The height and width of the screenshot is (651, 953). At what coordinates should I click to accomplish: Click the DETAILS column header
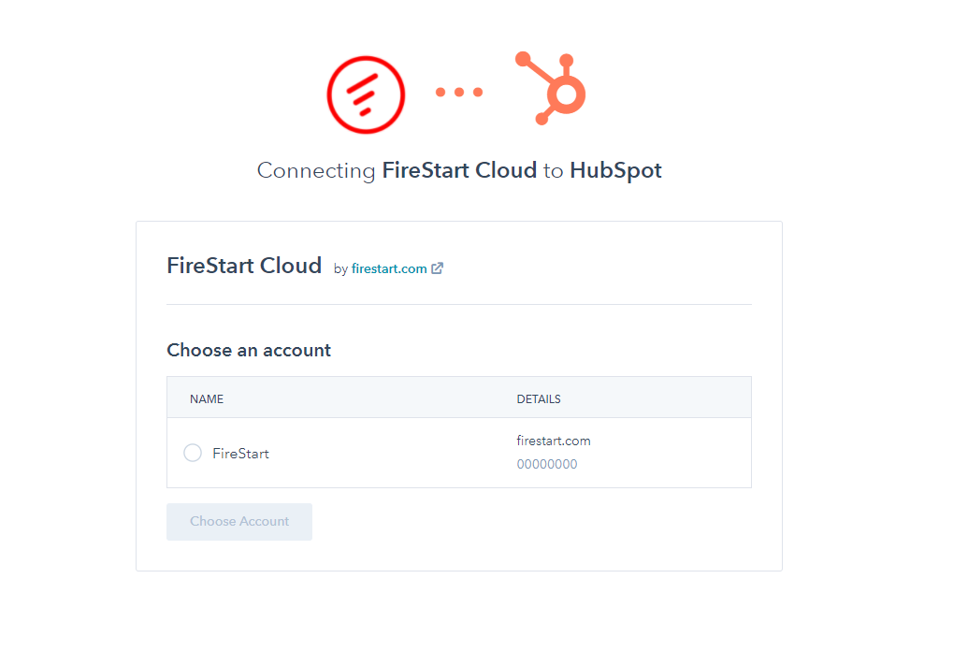coord(539,399)
